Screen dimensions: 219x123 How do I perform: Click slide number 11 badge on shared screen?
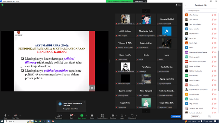[x=92, y=88]
